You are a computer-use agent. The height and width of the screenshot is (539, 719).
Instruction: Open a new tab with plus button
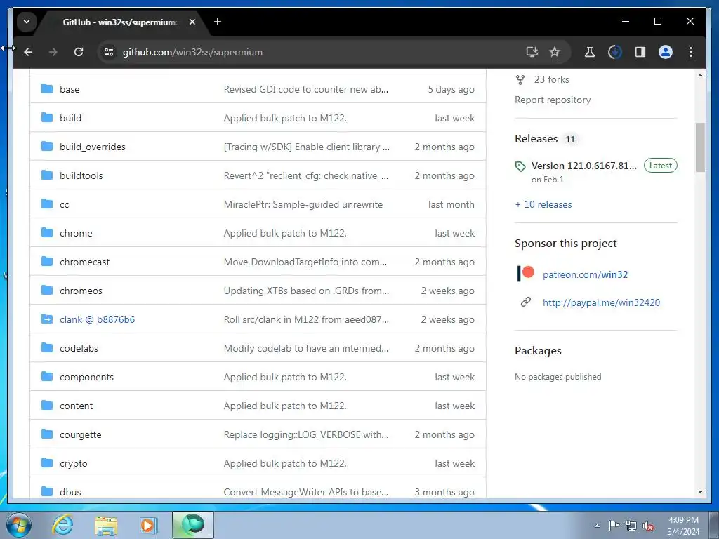218,22
